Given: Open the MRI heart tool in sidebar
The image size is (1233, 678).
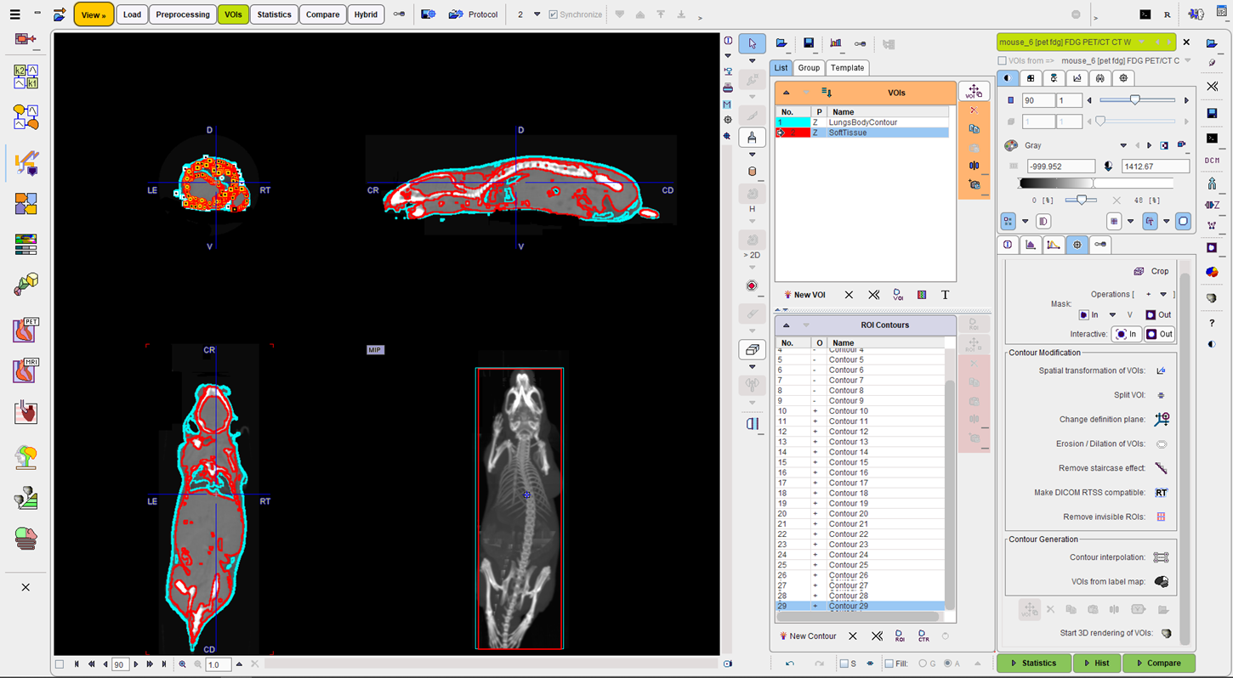Looking at the screenshot, I should point(26,371).
